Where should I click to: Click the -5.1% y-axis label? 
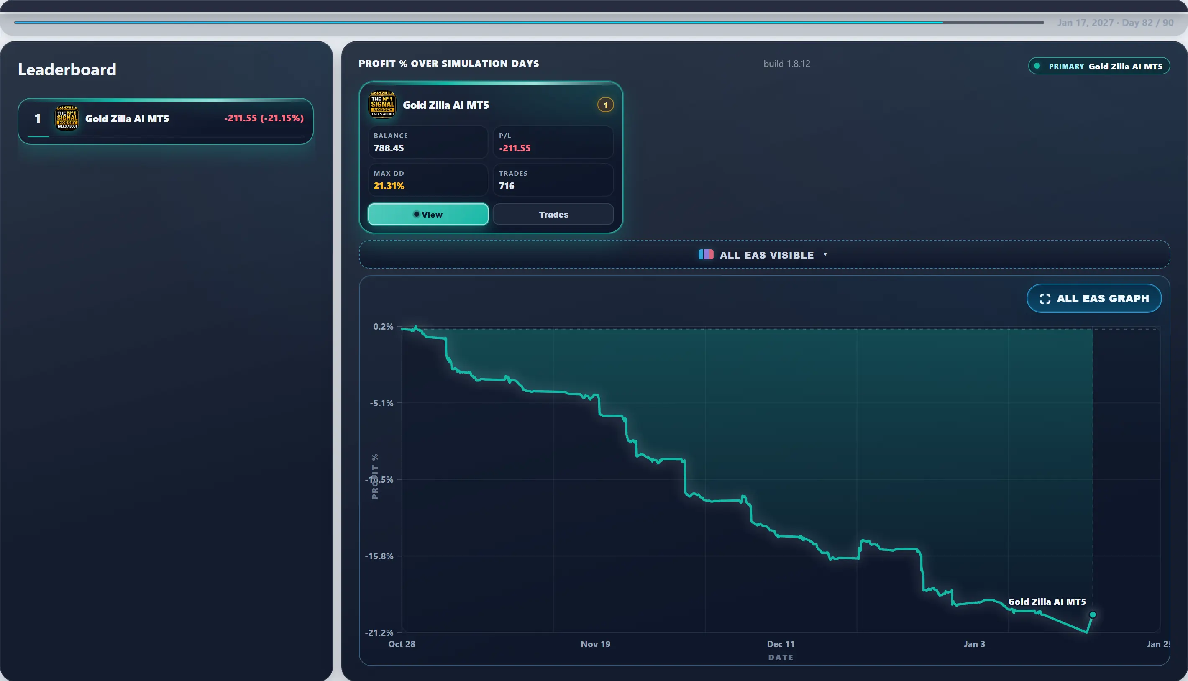pos(381,403)
